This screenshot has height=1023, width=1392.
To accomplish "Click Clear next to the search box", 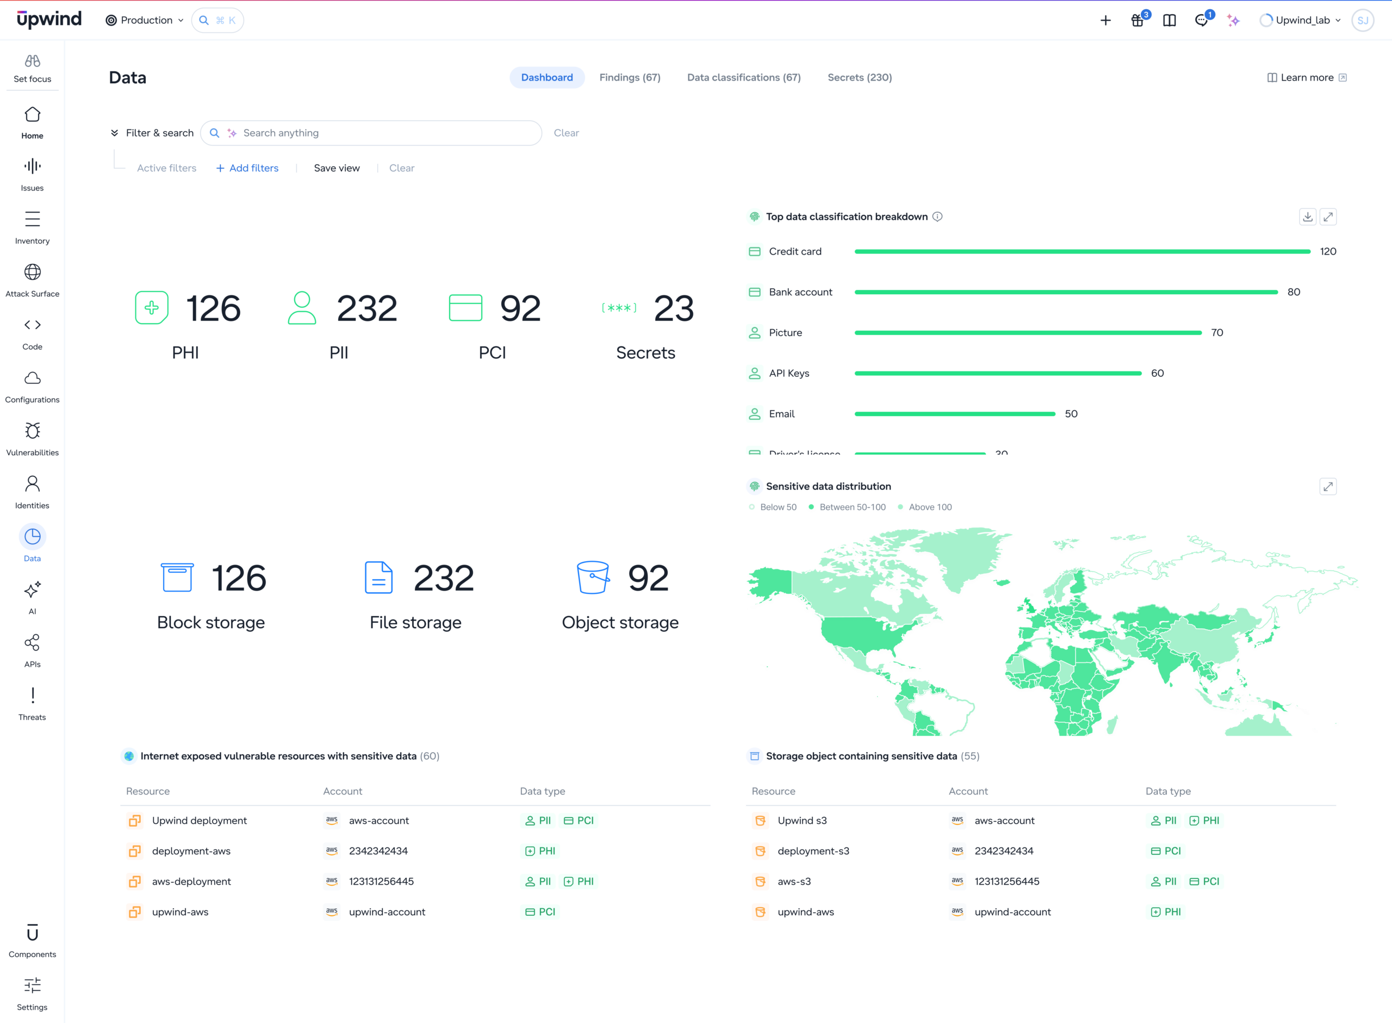I will point(567,133).
